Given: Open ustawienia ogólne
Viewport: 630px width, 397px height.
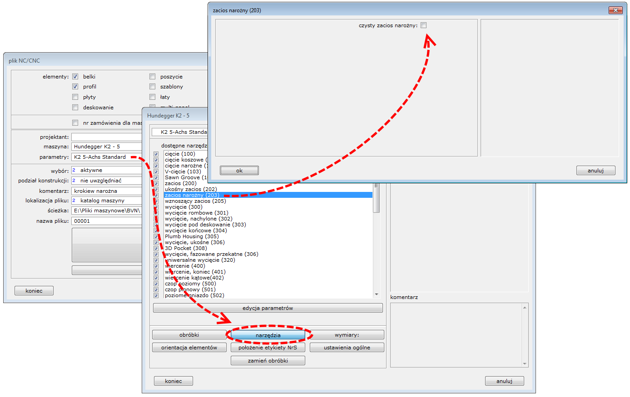Looking at the screenshot, I should (x=347, y=348).
